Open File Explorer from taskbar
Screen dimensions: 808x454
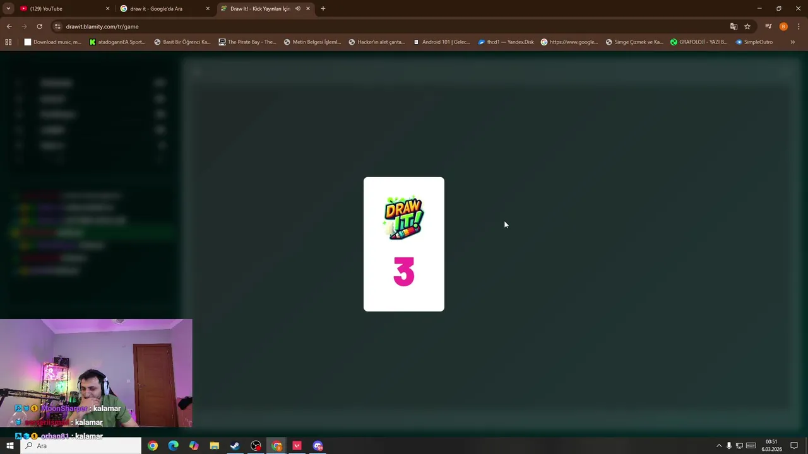215,446
